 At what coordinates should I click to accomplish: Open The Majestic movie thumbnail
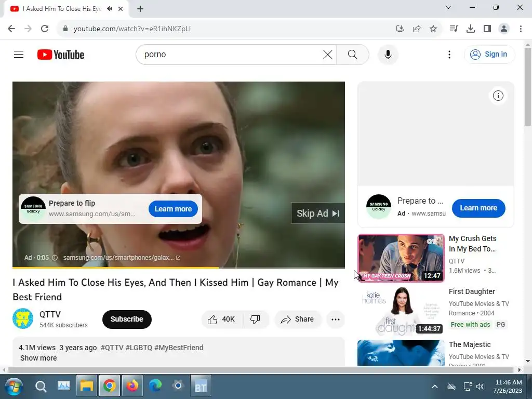(x=401, y=353)
